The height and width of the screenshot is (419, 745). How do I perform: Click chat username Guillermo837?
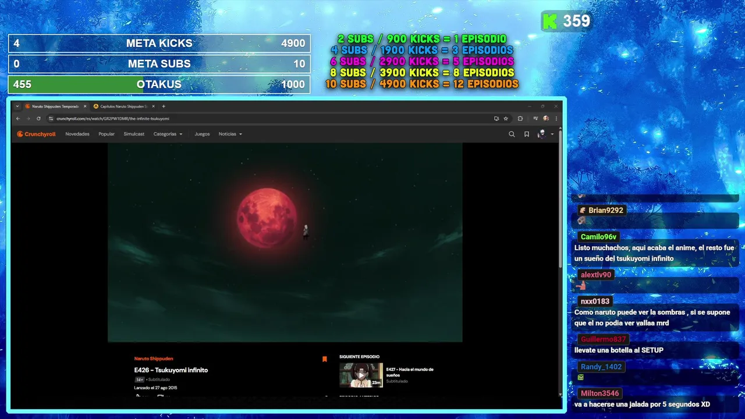click(603, 339)
